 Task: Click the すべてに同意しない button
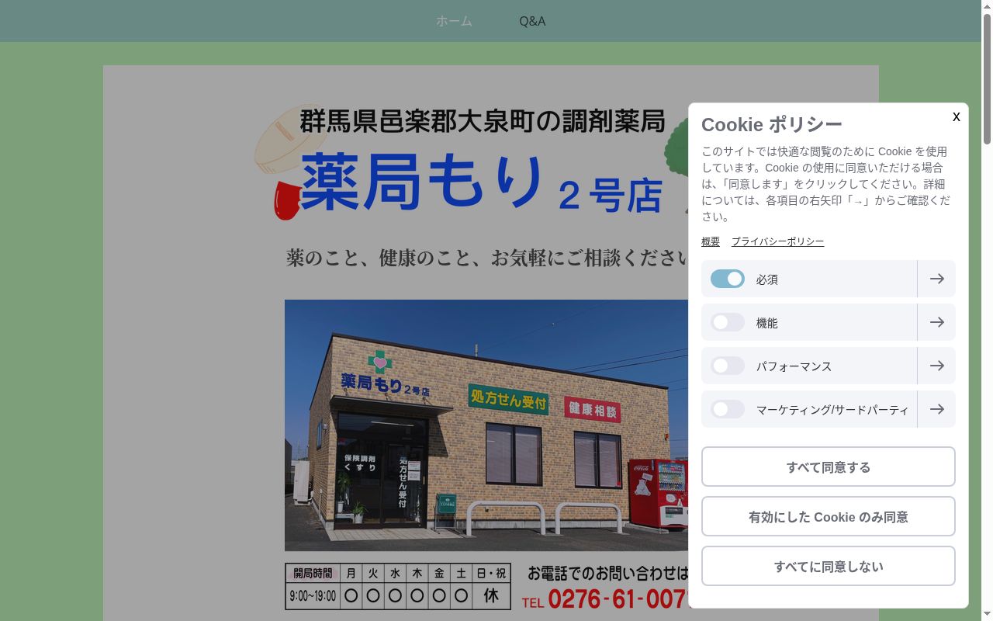tap(829, 566)
